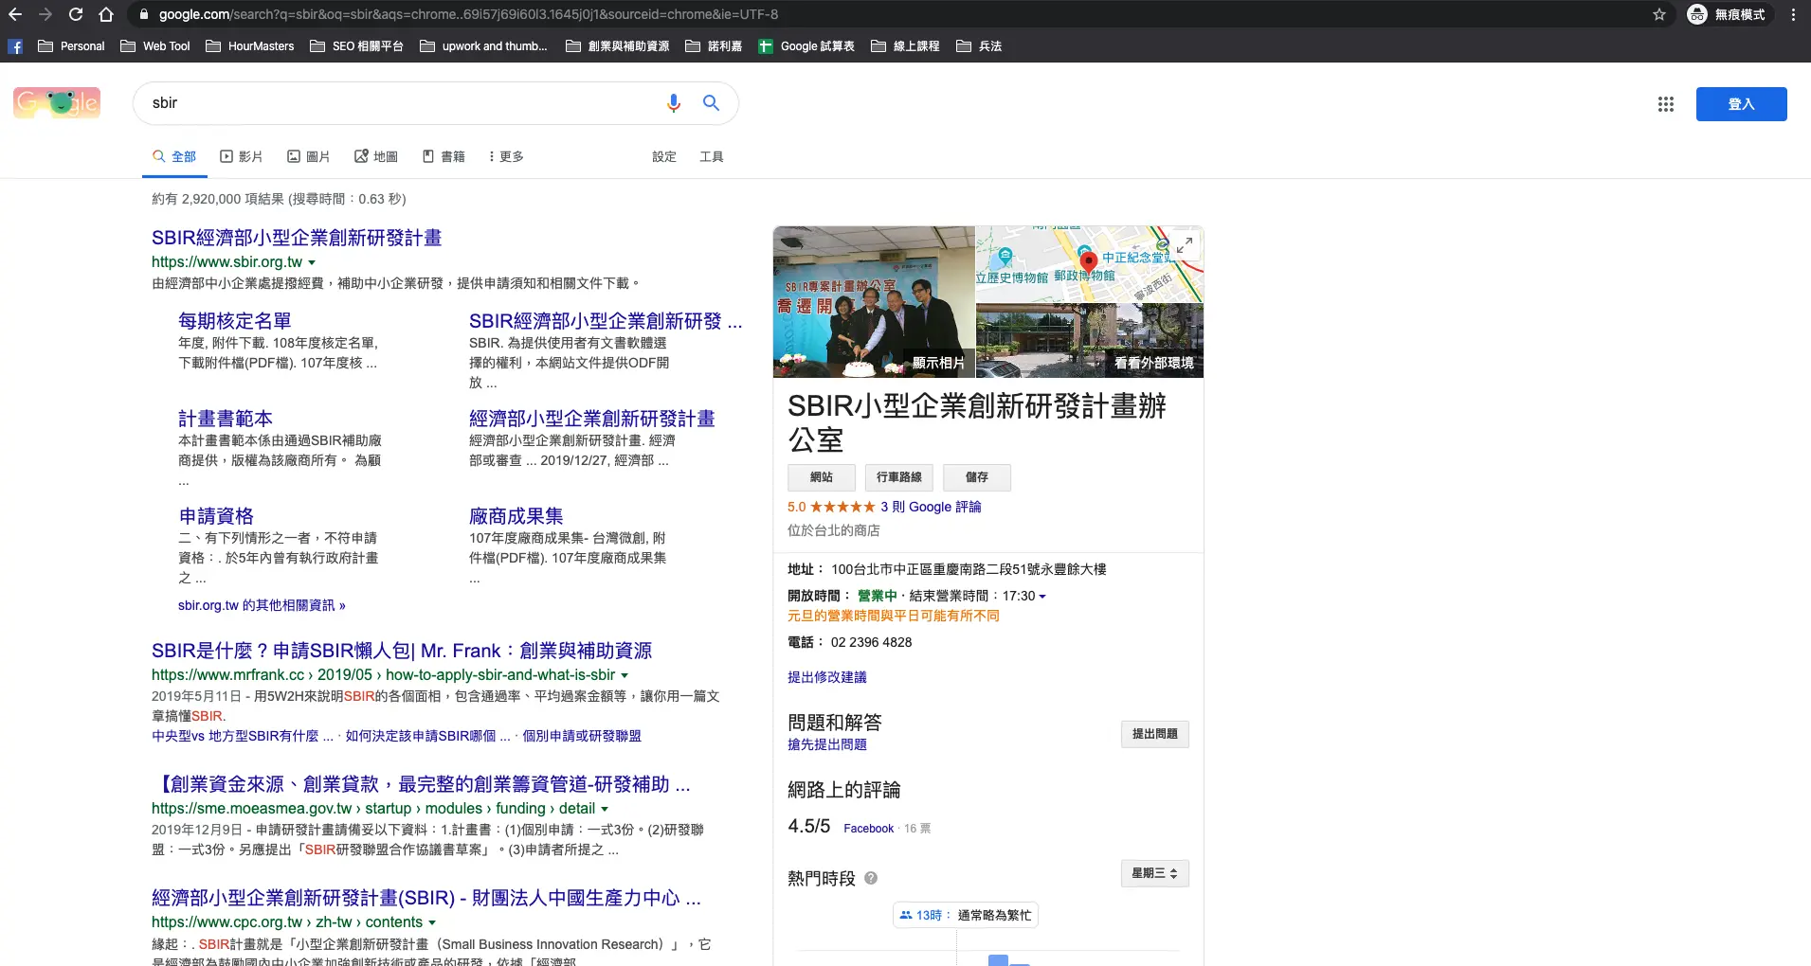Click the 提出問題 button
Screen dimensions: 1811x966
tap(1155, 734)
